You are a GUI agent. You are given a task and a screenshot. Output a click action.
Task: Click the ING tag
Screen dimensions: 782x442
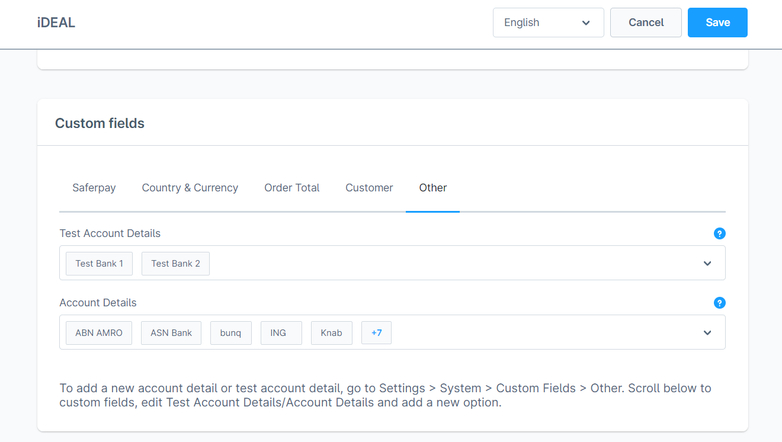(x=278, y=333)
